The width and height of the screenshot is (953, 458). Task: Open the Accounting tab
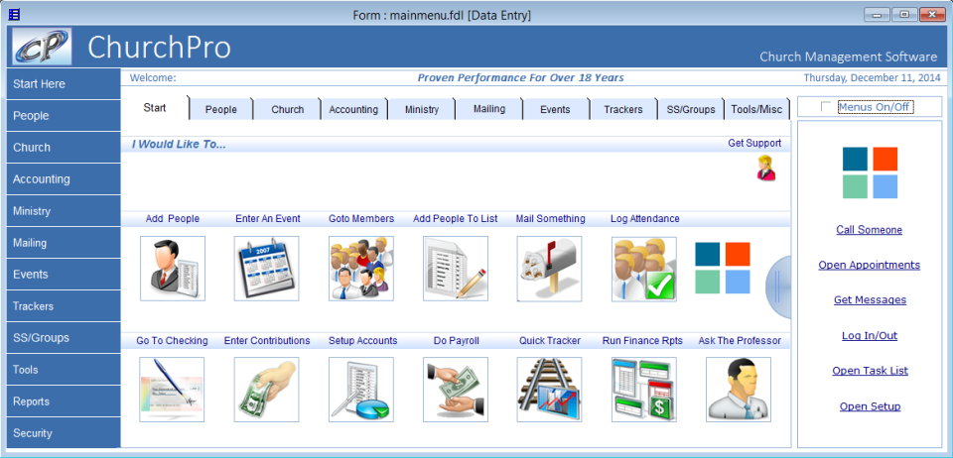(x=353, y=110)
